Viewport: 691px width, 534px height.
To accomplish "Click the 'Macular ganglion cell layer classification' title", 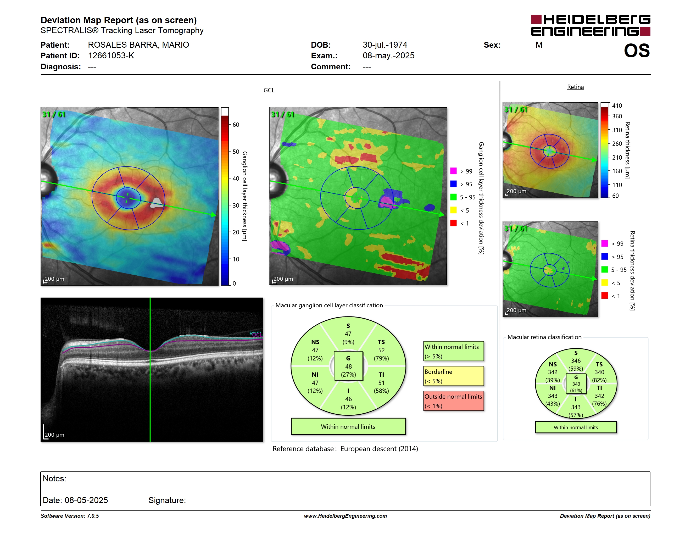I will [329, 305].
